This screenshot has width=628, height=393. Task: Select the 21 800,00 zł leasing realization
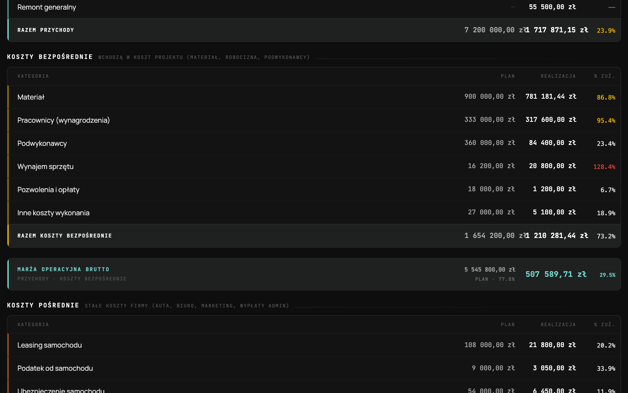point(553,345)
